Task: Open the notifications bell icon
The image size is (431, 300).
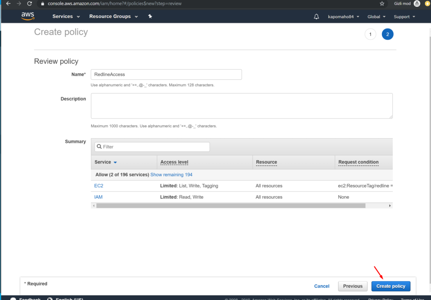Action: pyautogui.click(x=317, y=16)
